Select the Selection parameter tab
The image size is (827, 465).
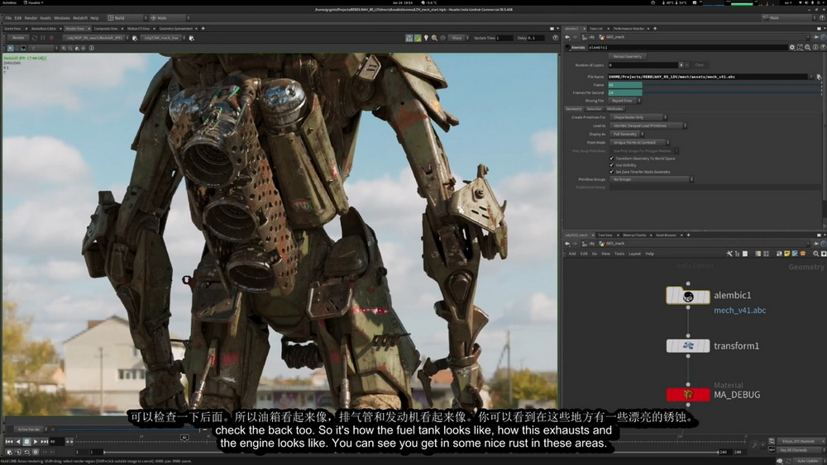point(594,109)
